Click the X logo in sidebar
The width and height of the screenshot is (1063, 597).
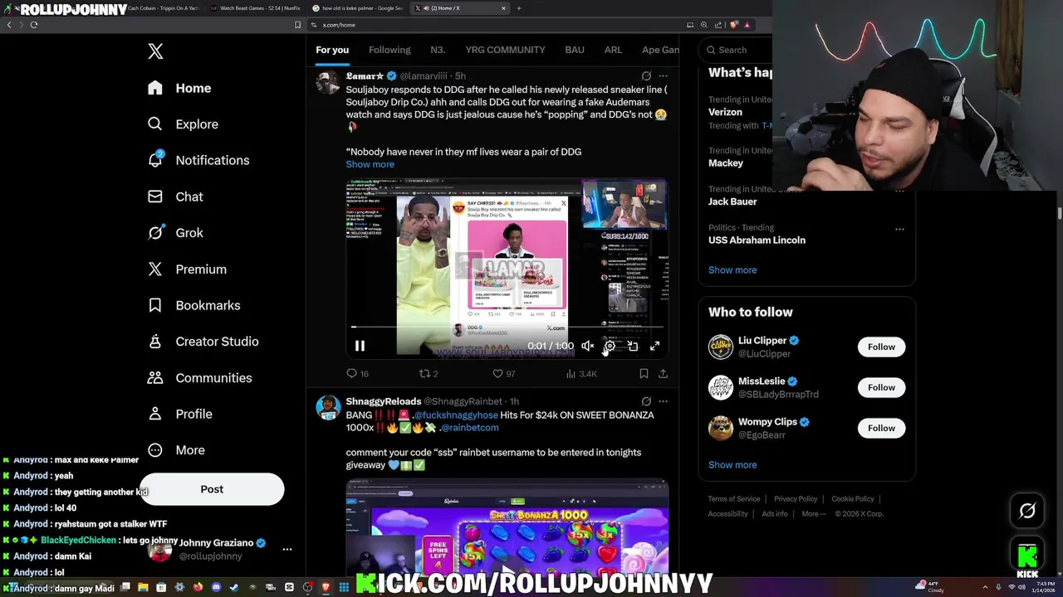coord(155,51)
